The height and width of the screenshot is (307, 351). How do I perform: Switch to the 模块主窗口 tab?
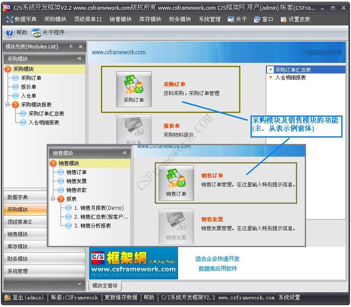coord(104,285)
